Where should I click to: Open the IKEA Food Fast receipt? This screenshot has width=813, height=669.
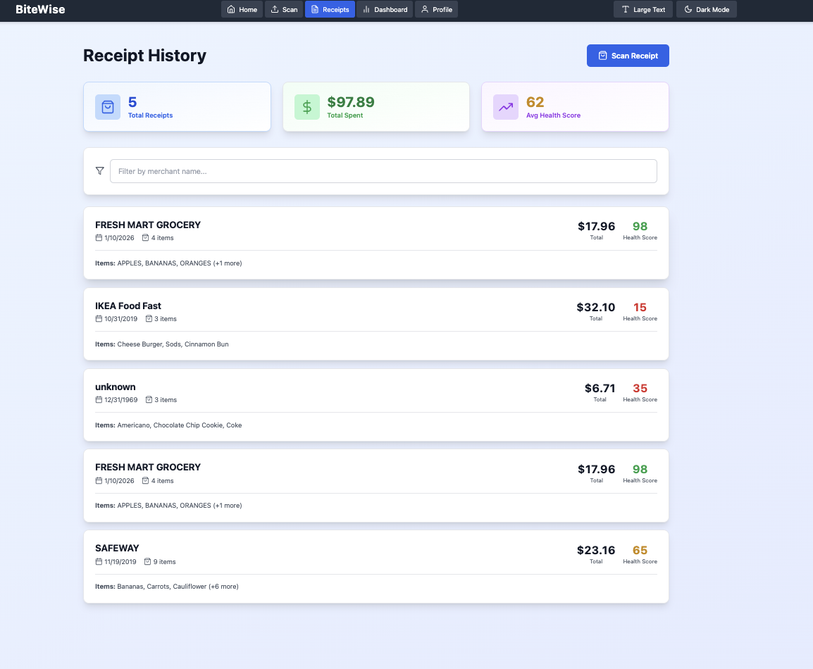(x=376, y=324)
